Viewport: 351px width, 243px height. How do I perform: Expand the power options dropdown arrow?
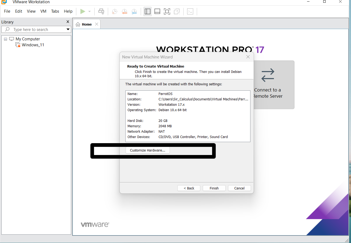click(x=90, y=12)
